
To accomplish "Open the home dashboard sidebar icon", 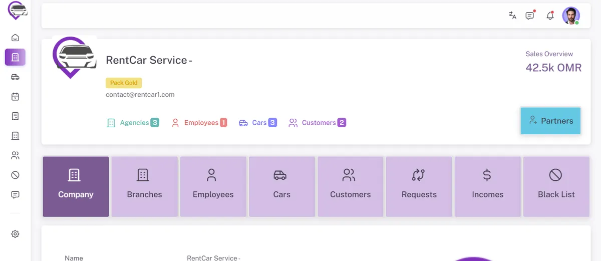I will point(15,38).
